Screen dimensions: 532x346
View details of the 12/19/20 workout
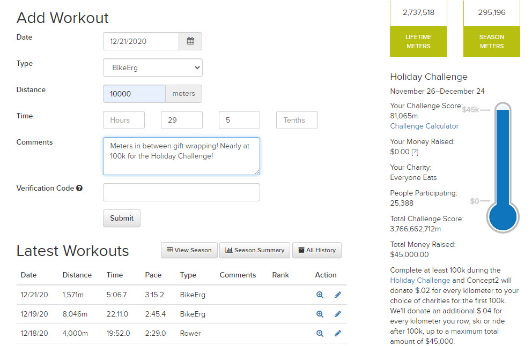(320, 314)
